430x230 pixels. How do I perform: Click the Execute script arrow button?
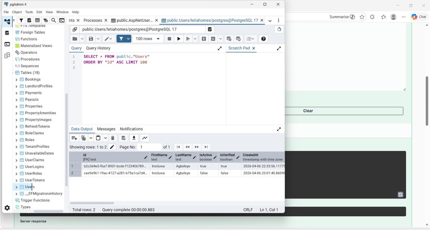coord(188,39)
